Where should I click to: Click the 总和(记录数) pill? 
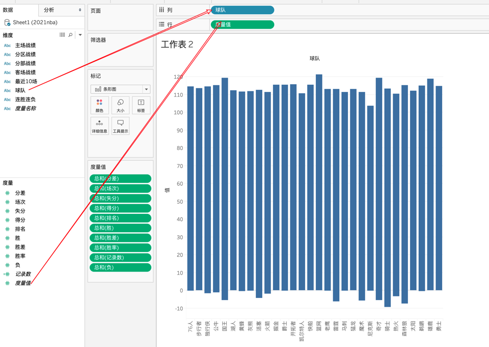coord(120,258)
